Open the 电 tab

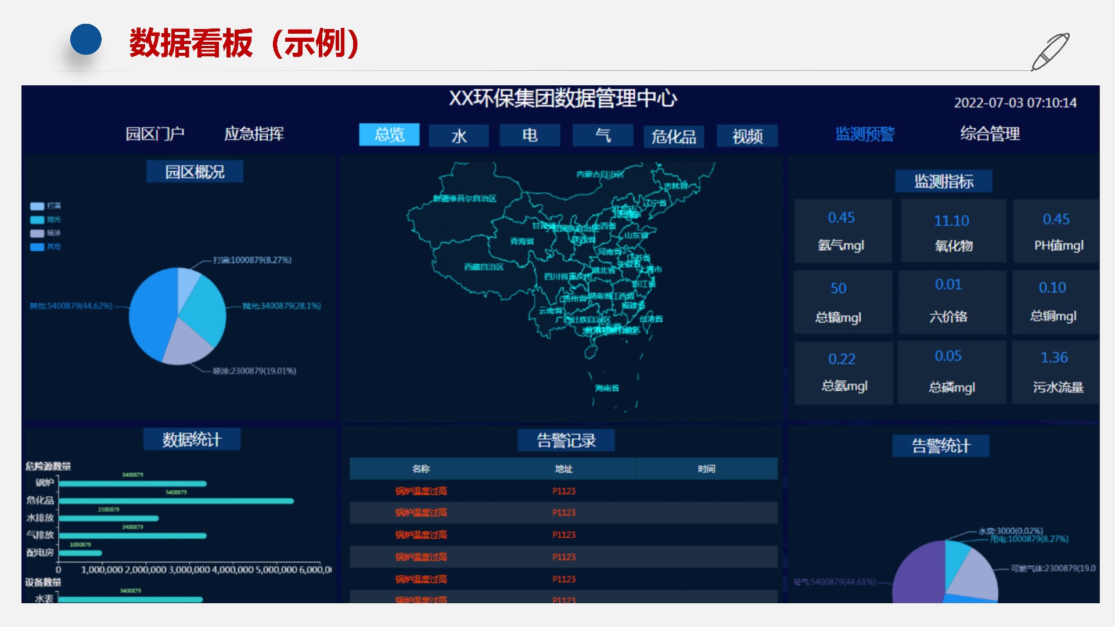(x=530, y=135)
